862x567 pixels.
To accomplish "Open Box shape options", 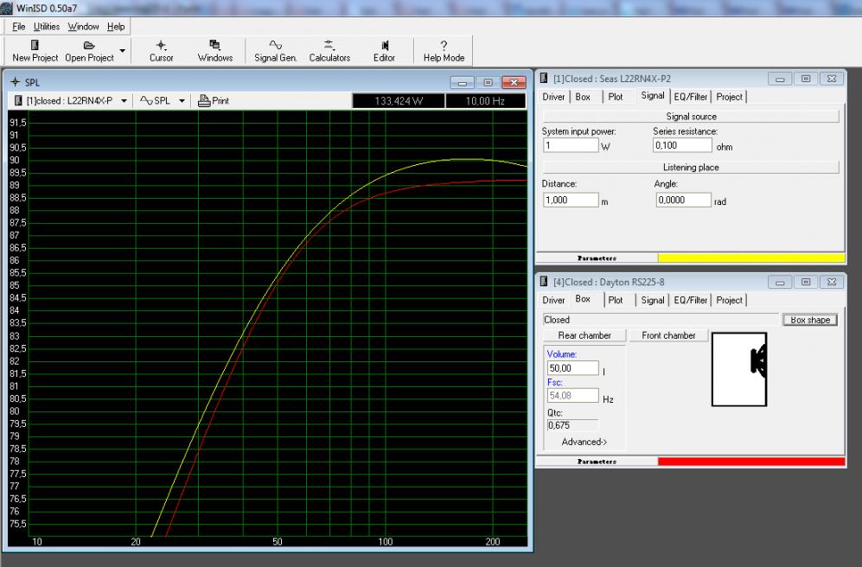I will [x=810, y=320].
